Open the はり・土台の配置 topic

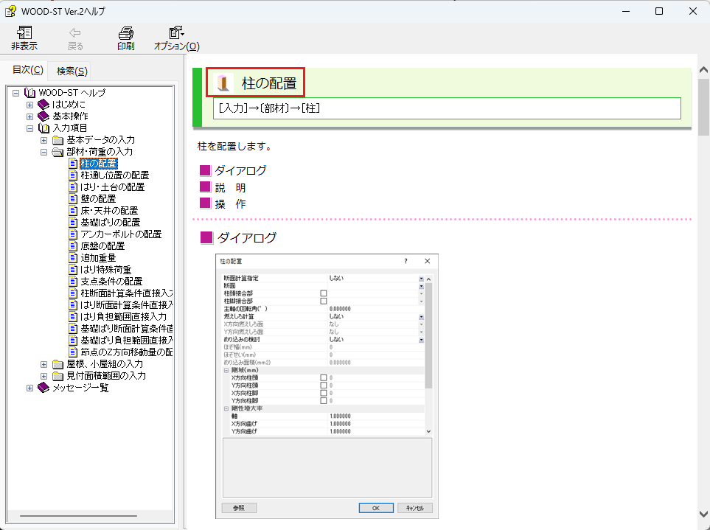[x=112, y=187]
